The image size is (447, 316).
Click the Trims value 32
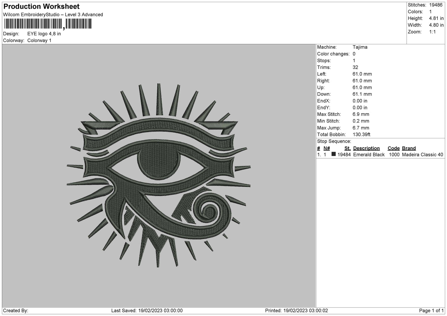355,67
